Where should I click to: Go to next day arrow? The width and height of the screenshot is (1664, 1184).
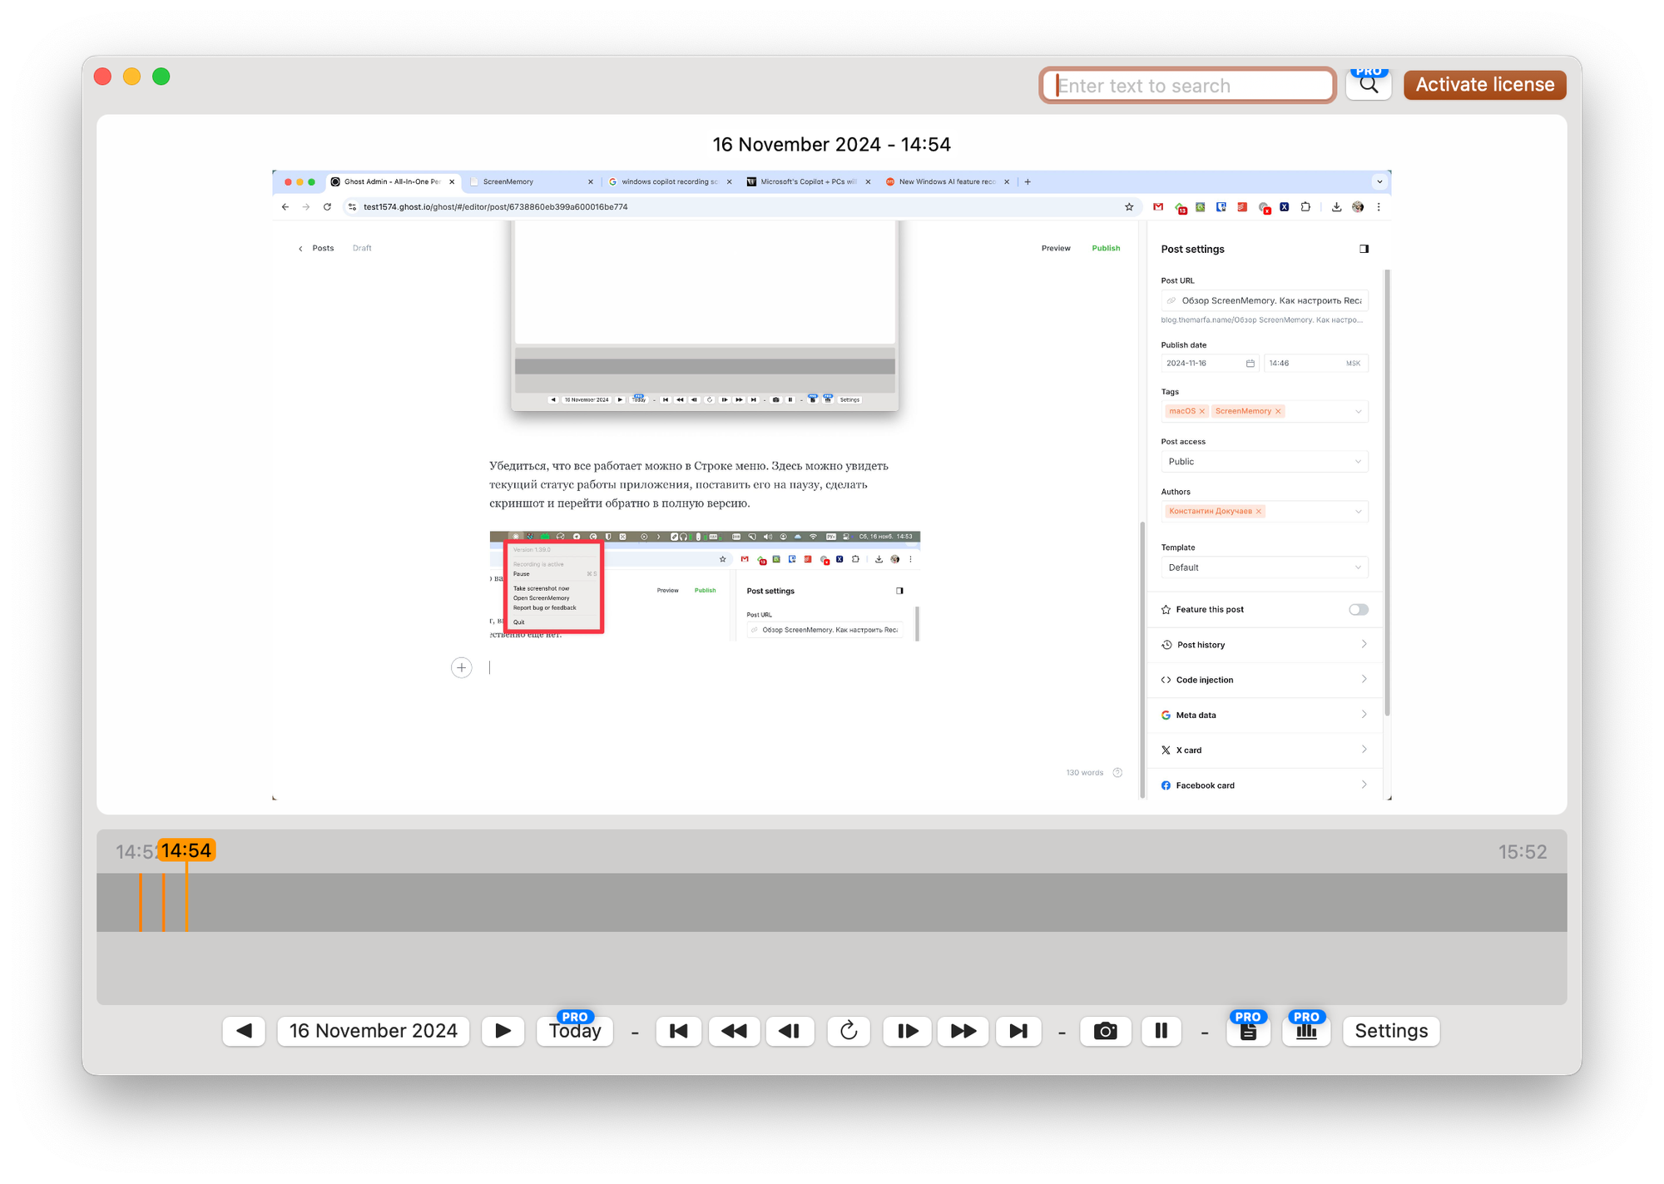click(x=503, y=1031)
